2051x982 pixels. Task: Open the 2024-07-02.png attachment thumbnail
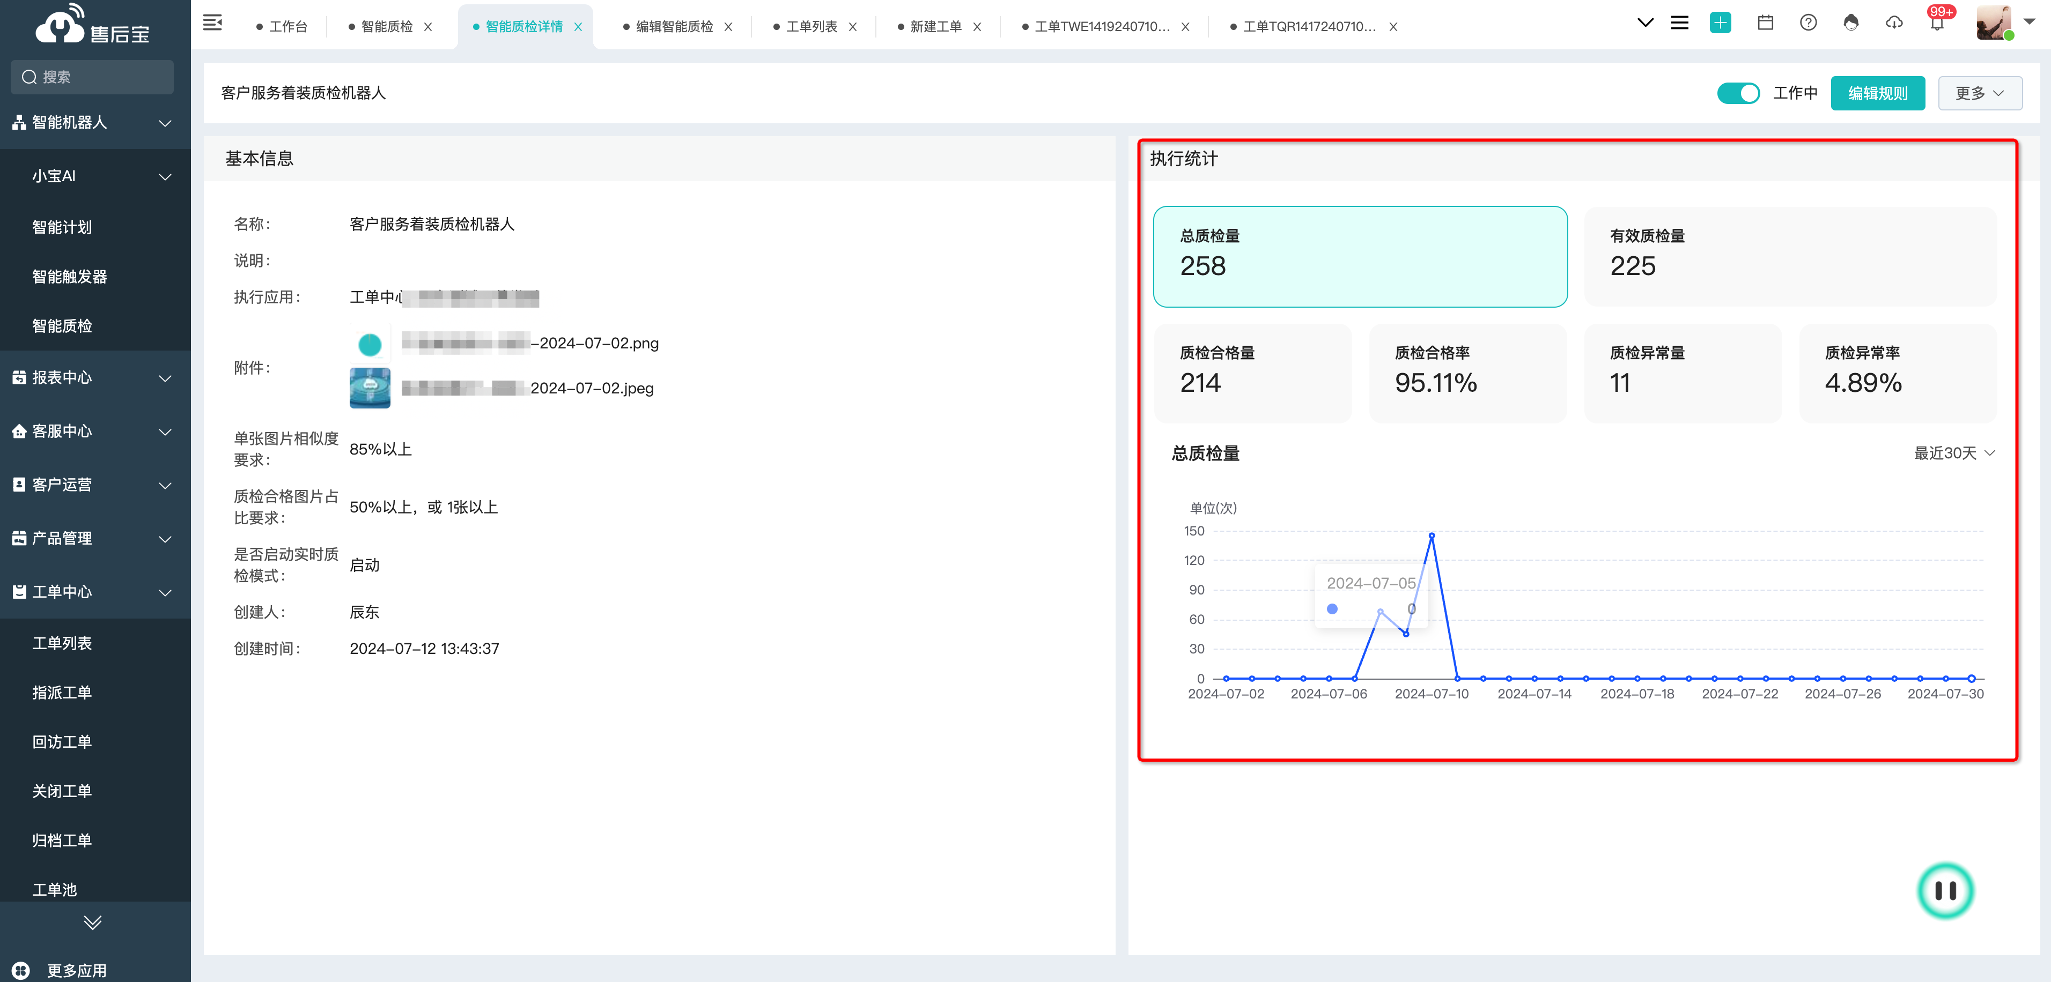coord(370,345)
